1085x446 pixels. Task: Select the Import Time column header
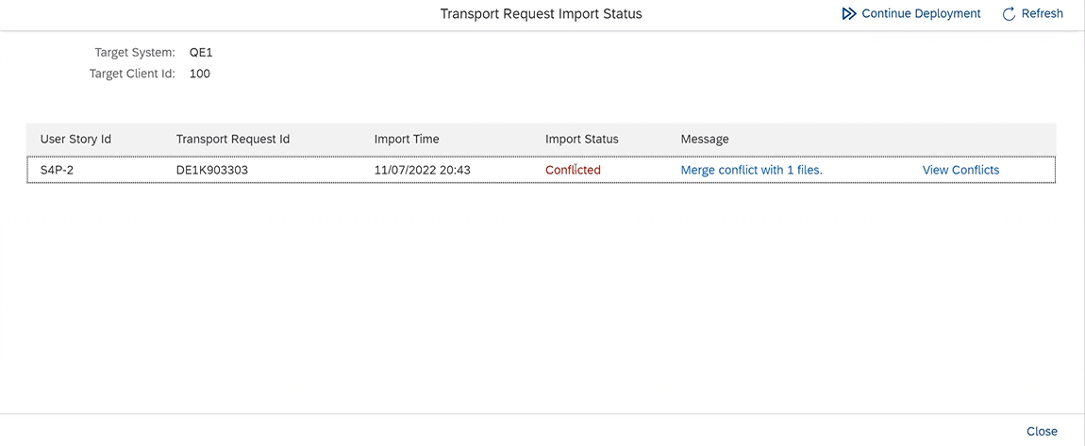407,139
